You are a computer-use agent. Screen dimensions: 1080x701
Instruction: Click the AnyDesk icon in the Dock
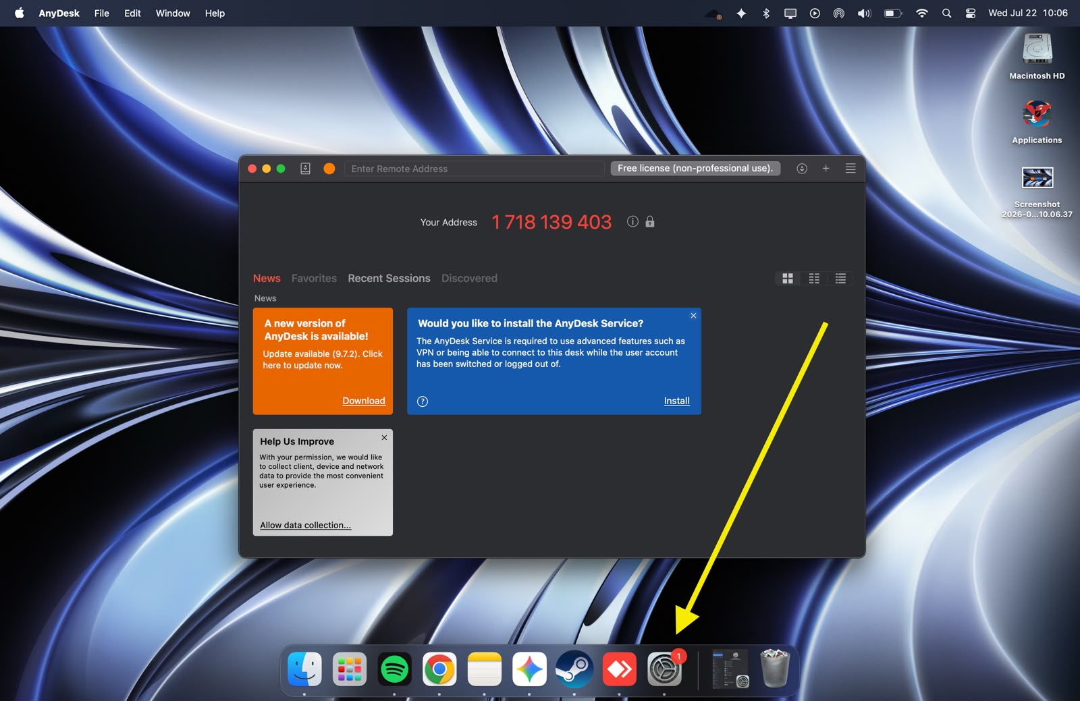[619, 669]
